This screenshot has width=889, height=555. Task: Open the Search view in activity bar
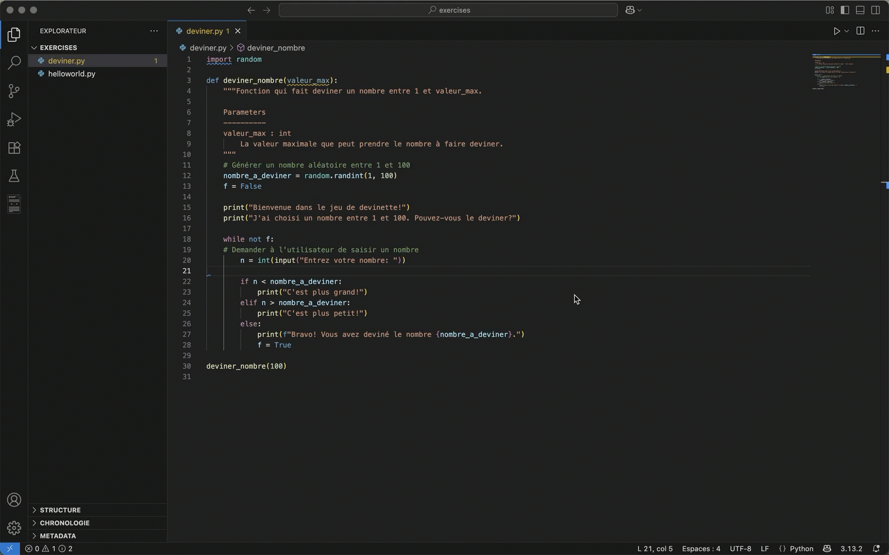(14, 62)
